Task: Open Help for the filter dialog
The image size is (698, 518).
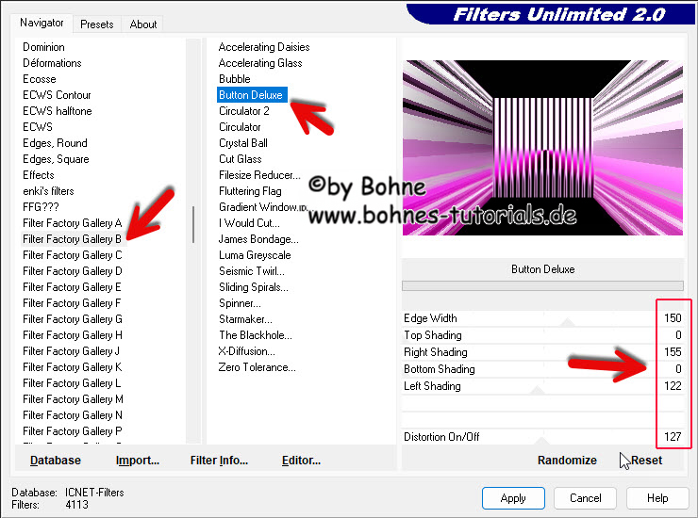Action: [x=657, y=497]
